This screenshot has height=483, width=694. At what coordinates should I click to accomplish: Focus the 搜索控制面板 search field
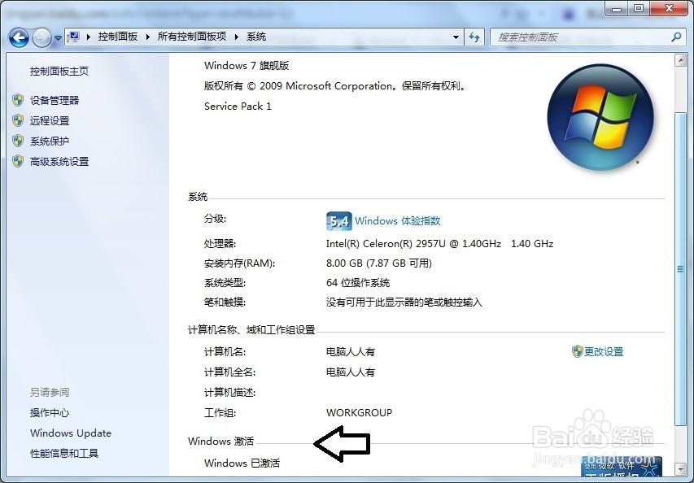(587, 37)
